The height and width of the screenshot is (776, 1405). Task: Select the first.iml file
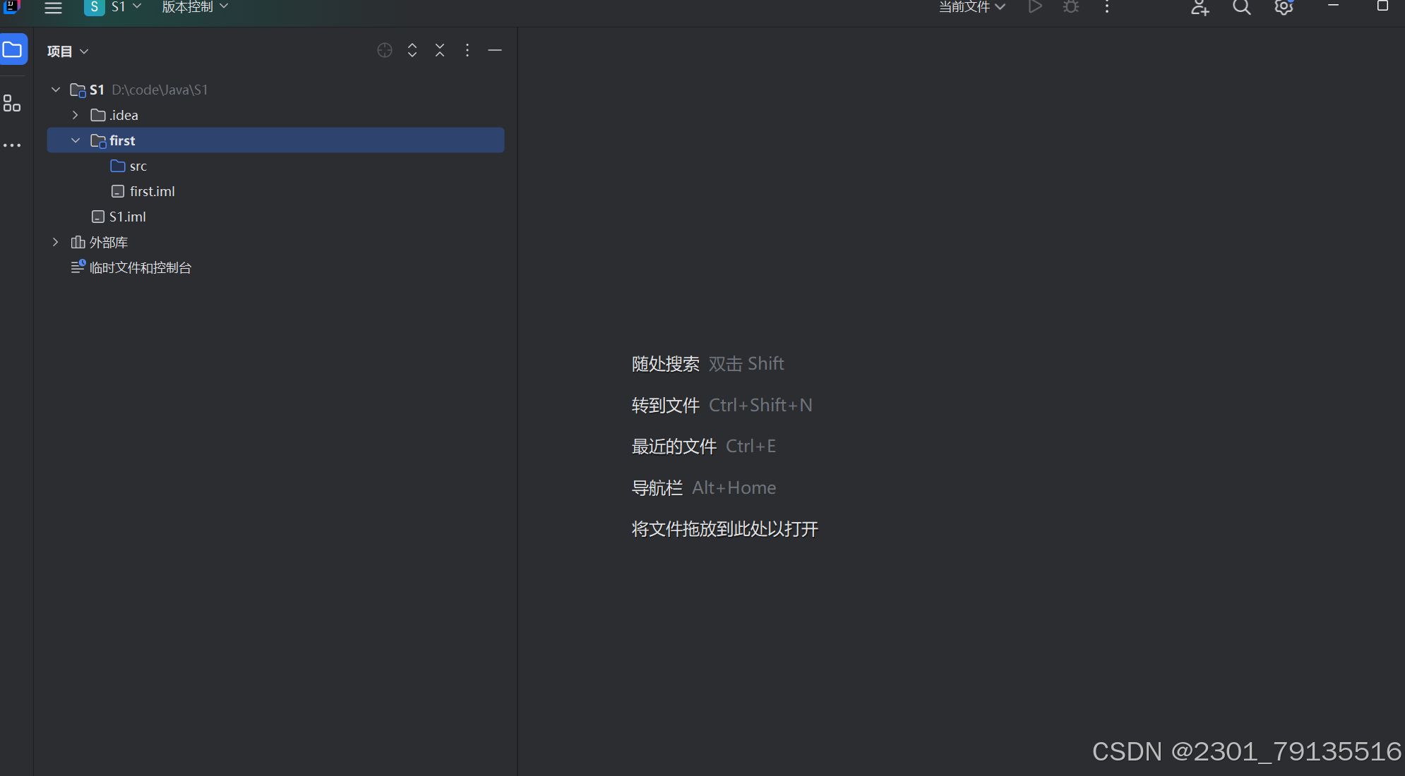pyautogui.click(x=152, y=191)
